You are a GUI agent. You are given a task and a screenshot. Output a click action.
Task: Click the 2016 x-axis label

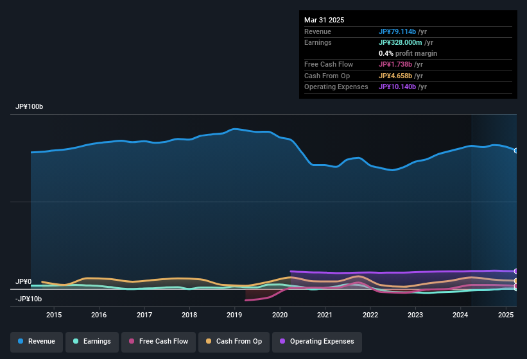coord(99,315)
